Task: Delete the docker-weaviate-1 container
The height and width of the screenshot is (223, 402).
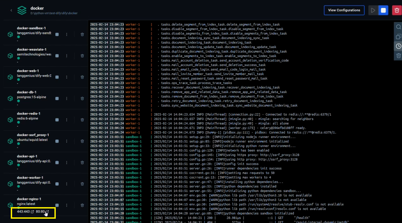Action: click(x=82, y=56)
